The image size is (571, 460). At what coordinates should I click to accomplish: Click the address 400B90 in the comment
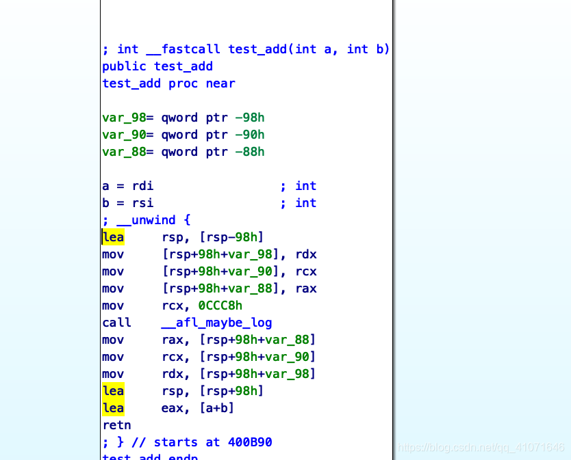tap(249, 442)
